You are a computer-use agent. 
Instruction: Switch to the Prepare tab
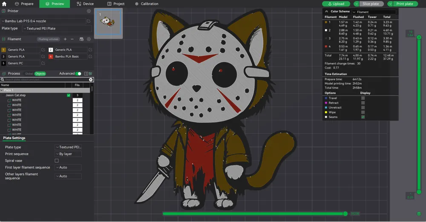click(x=24, y=4)
